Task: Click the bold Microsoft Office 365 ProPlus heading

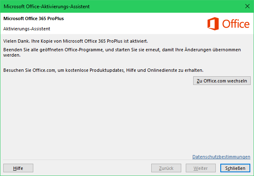Action: pos(34,18)
